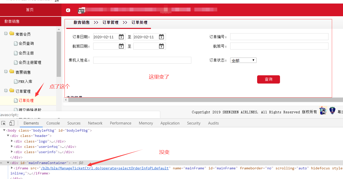343x179 pixels.
Task: Click the user profile icon in header
Action: tap(81, 11)
